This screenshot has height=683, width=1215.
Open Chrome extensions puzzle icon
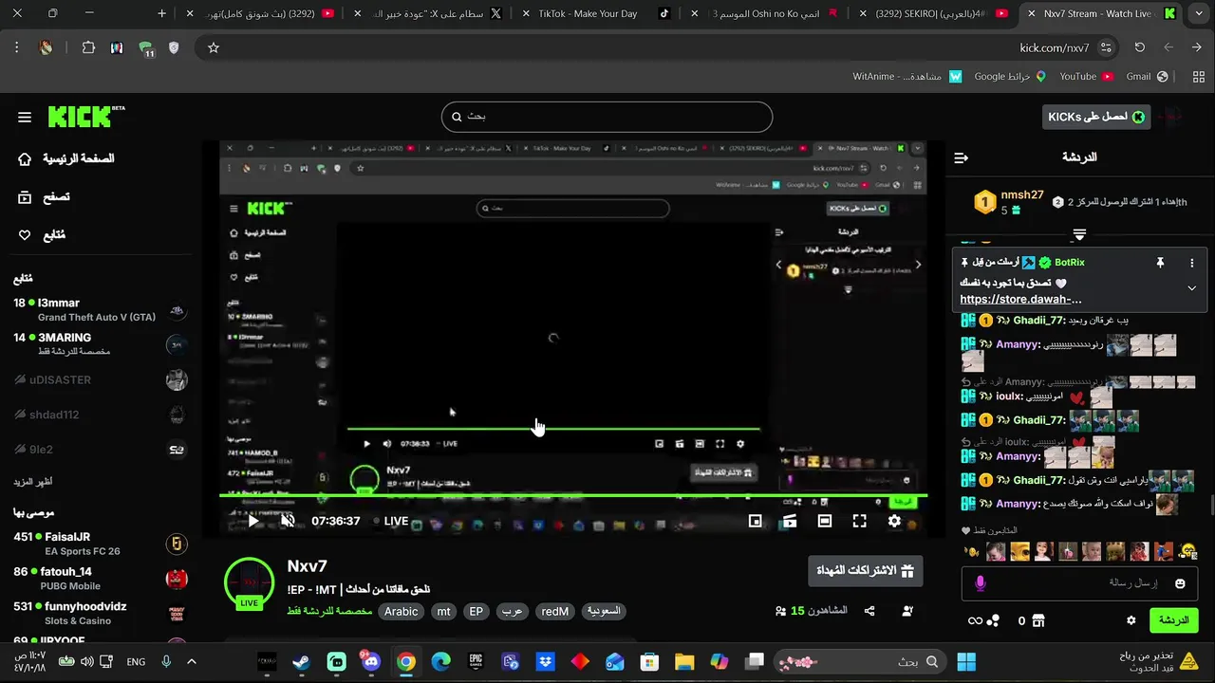click(88, 47)
